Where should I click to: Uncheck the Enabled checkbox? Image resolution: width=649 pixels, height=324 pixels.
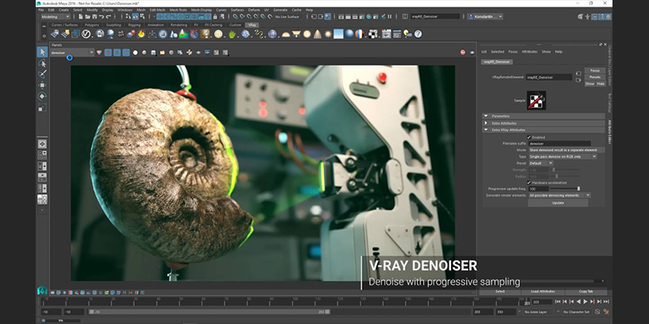click(529, 137)
